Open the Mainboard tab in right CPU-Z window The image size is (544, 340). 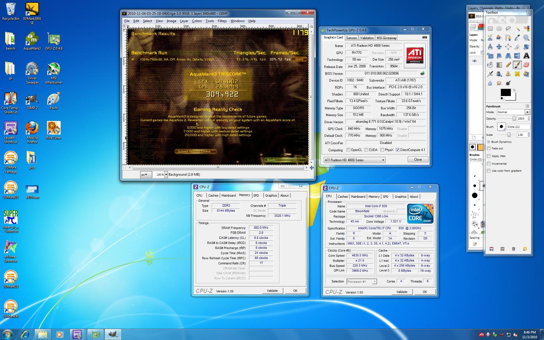coord(358,196)
